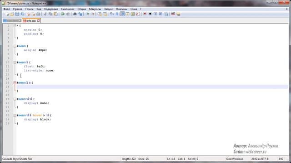Place cursor on highlighted empty line 16
Viewport: 291px width, 163px height.
click(152, 86)
